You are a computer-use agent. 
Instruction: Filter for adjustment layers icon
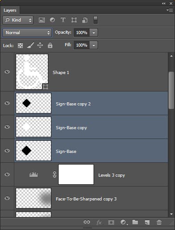click(52, 20)
